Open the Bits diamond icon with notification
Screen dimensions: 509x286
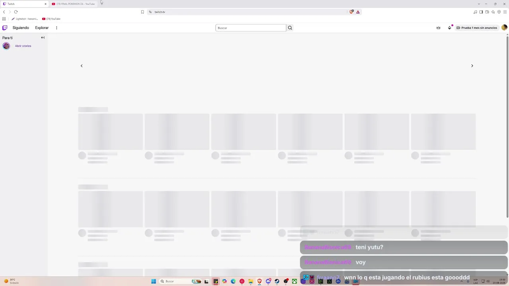(x=450, y=28)
